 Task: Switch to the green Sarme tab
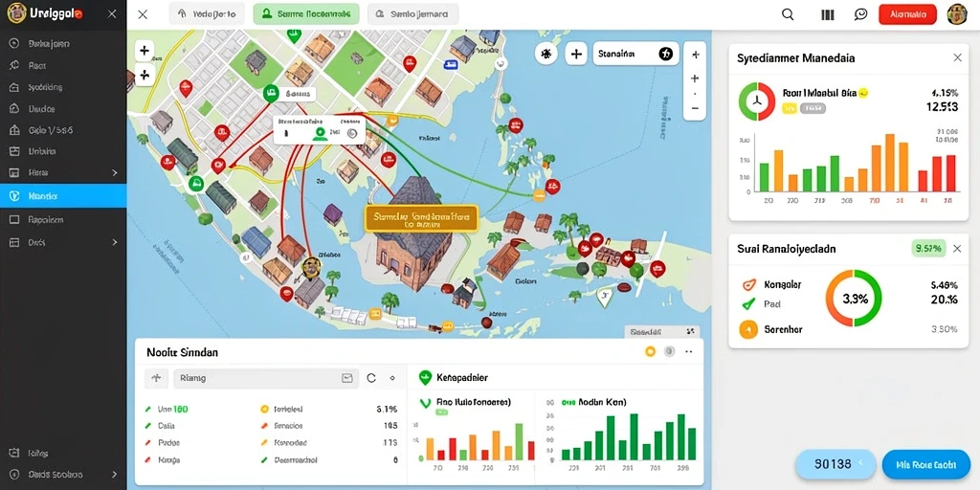click(306, 14)
